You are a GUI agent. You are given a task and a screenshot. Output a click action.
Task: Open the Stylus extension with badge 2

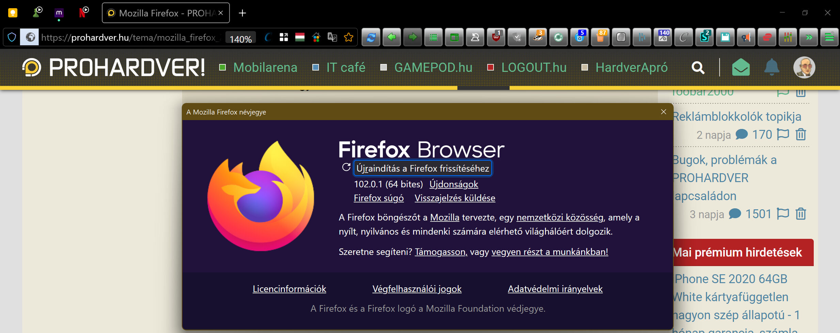[x=704, y=37]
